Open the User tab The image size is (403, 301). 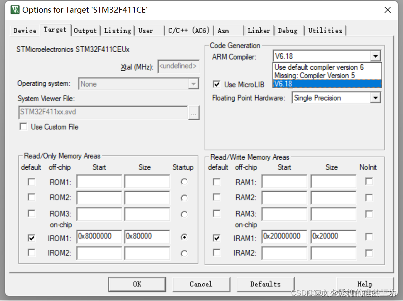pyautogui.click(x=149, y=31)
